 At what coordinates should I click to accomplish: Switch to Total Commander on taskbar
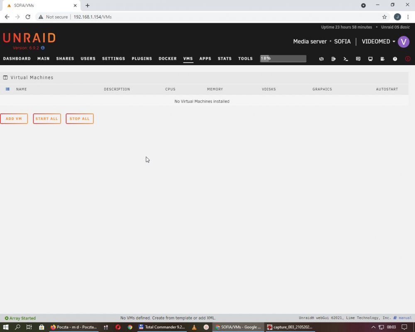162,327
